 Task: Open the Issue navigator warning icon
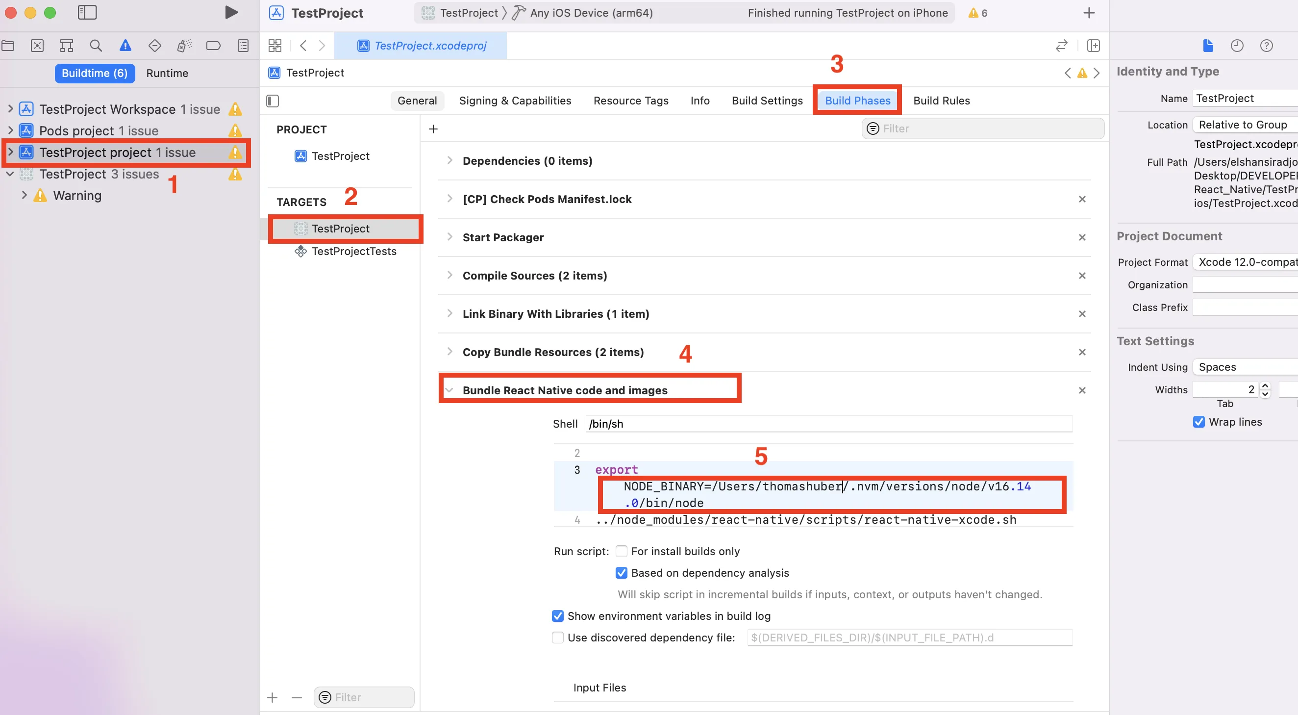(x=125, y=46)
